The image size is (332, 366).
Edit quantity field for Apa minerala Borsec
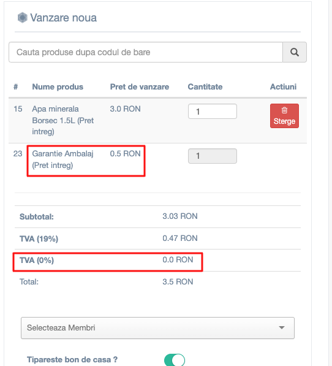click(213, 112)
